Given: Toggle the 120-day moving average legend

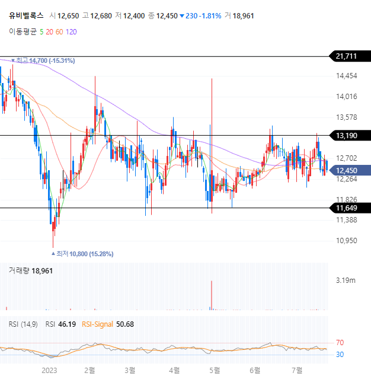Looking at the screenshot, I should (71, 32).
